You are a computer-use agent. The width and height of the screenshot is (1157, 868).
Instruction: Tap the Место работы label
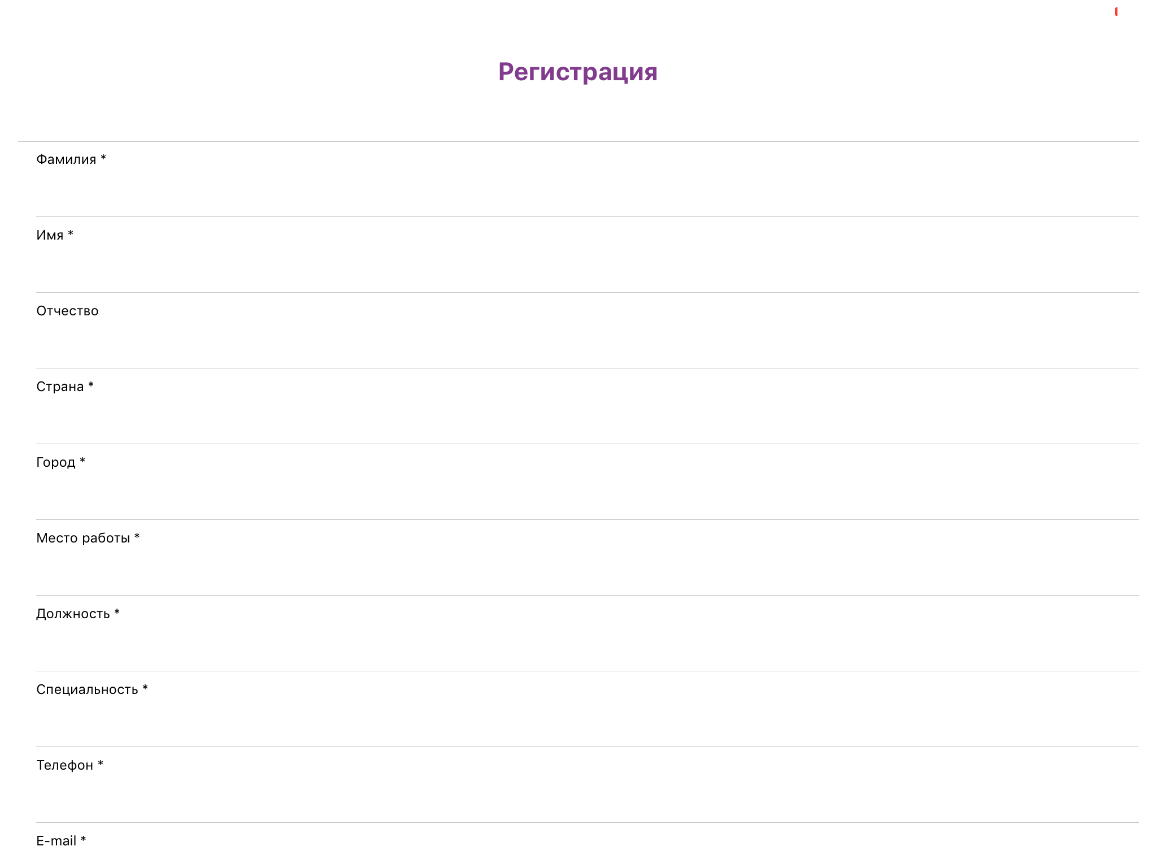[83, 538]
